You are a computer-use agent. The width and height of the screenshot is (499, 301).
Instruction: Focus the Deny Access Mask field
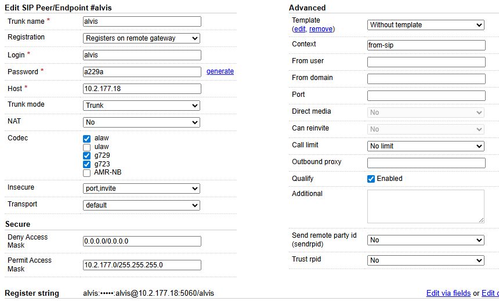click(x=142, y=241)
